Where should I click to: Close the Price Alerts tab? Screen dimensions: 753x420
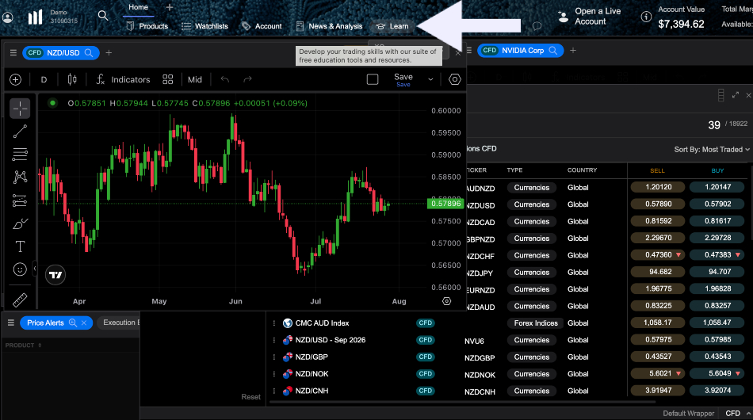click(84, 323)
